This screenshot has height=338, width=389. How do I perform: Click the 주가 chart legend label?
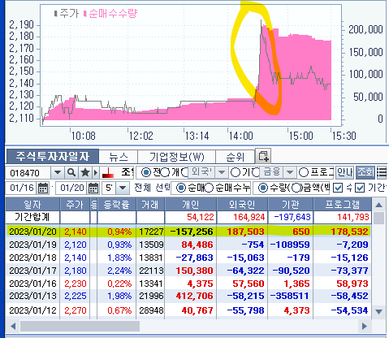69,13
